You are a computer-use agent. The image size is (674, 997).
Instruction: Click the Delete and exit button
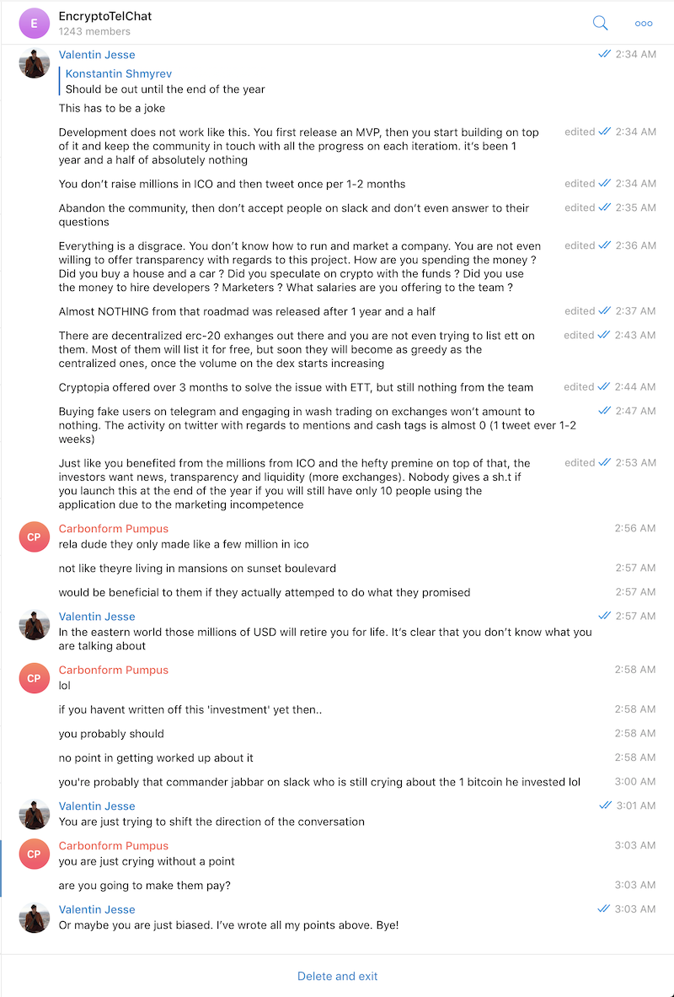(x=337, y=976)
